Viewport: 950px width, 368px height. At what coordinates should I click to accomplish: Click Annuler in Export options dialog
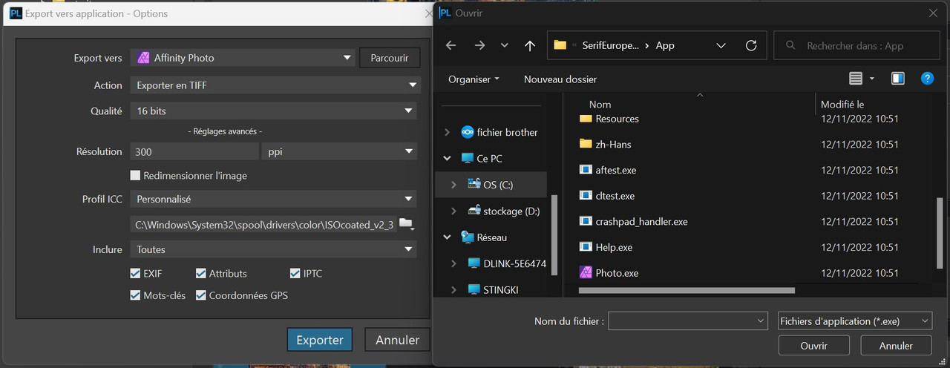pos(398,340)
